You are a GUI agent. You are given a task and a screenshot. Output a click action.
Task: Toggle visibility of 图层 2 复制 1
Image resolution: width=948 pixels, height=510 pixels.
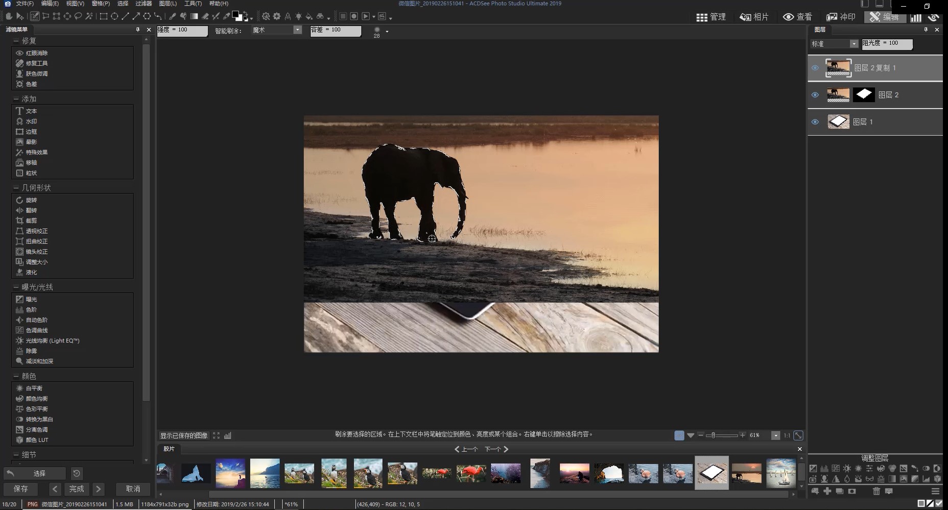pyautogui.click(x=815, y=68)
